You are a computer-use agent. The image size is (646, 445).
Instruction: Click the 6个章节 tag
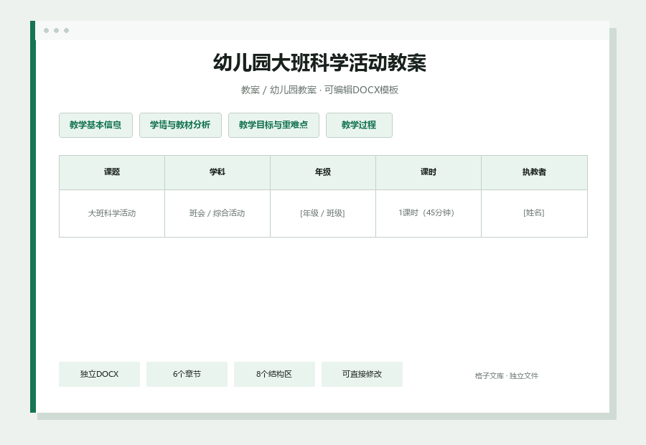click(x=187, y=374)
